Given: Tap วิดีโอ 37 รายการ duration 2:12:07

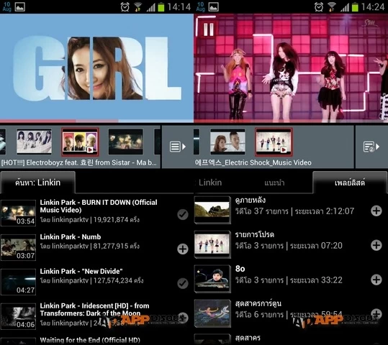Looking at the screenshot, I should 294,211.
